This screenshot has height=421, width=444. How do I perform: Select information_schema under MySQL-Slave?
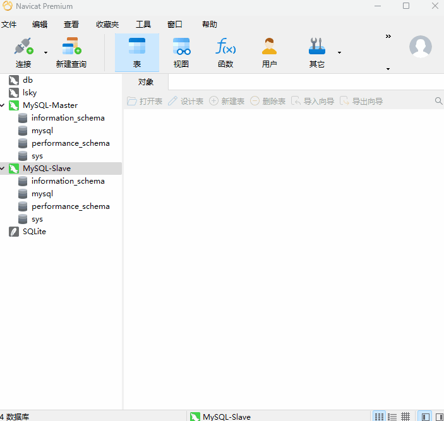coord(68,181)
